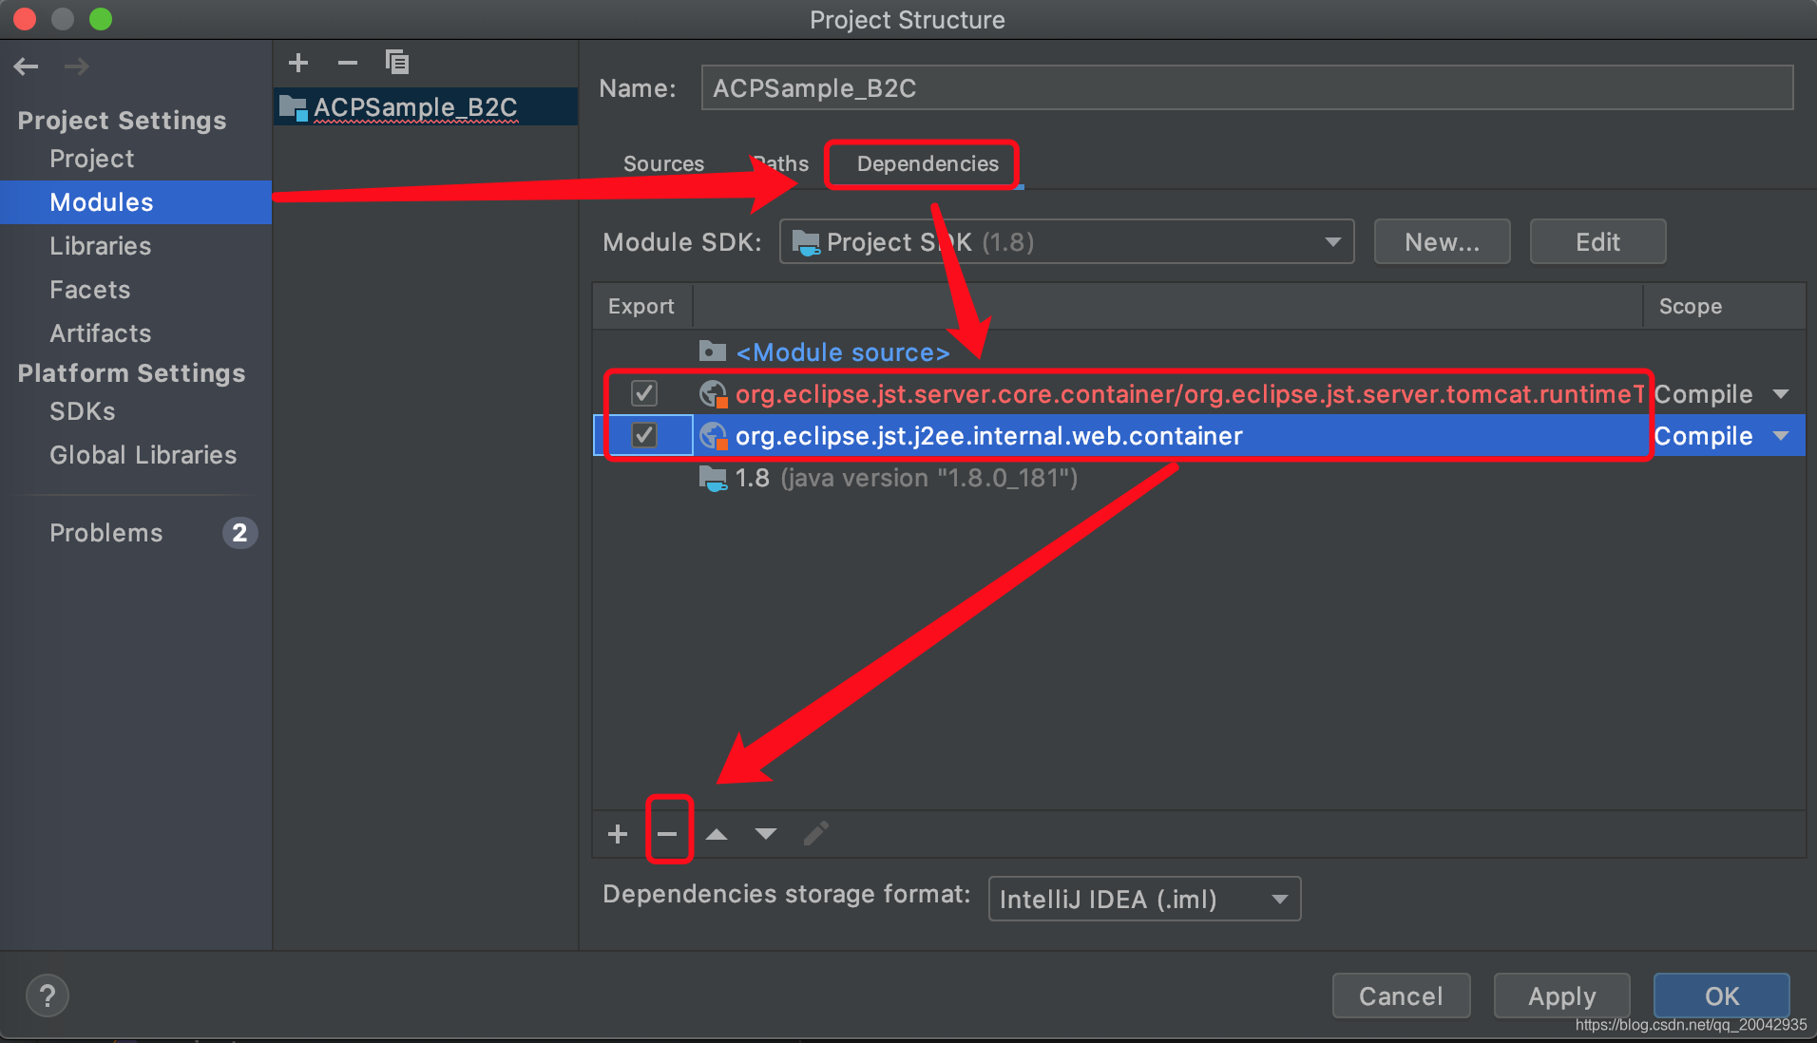Open help with question mark button
Screen dimensions: 1817x1043
click(48, 996)
